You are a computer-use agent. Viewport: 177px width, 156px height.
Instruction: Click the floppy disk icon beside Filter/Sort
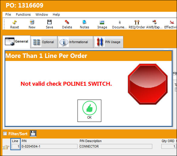tap(33, 133)
